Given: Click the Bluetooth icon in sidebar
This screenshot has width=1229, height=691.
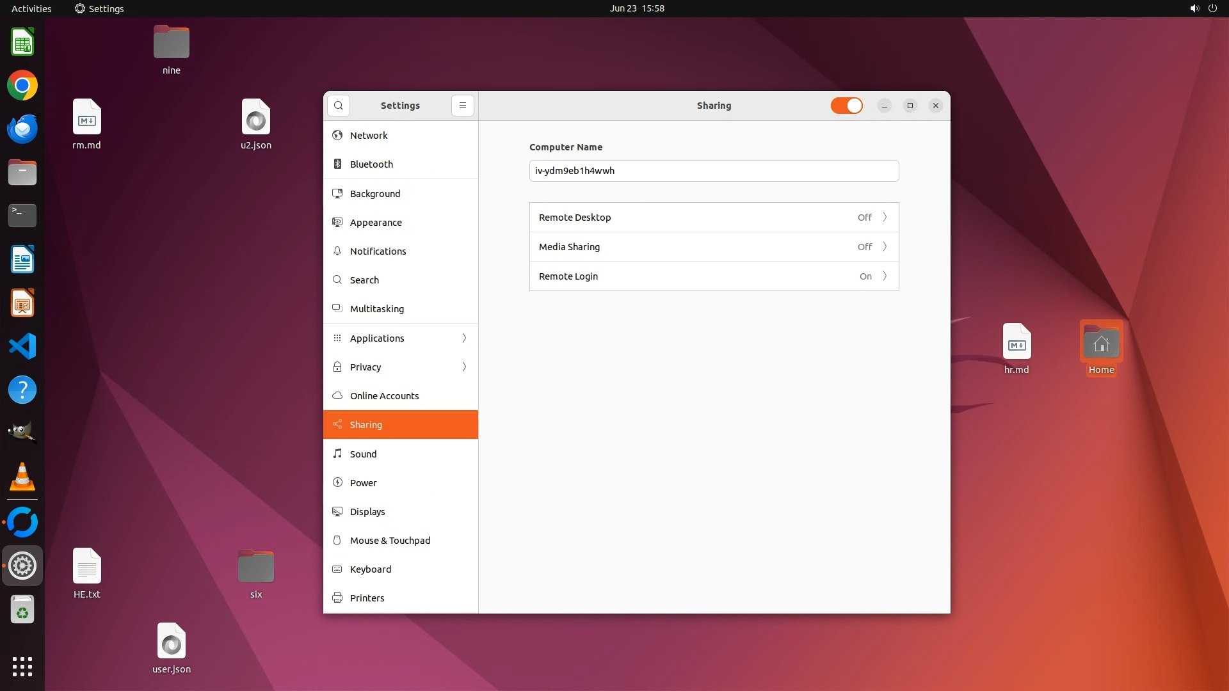Looking at the screenshot, I should 337,164.
